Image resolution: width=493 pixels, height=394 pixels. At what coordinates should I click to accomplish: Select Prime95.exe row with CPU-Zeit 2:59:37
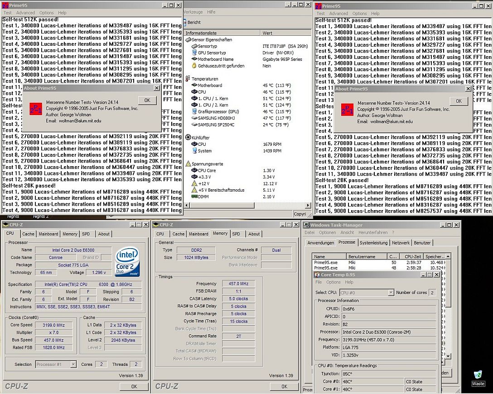coord(379,262)
